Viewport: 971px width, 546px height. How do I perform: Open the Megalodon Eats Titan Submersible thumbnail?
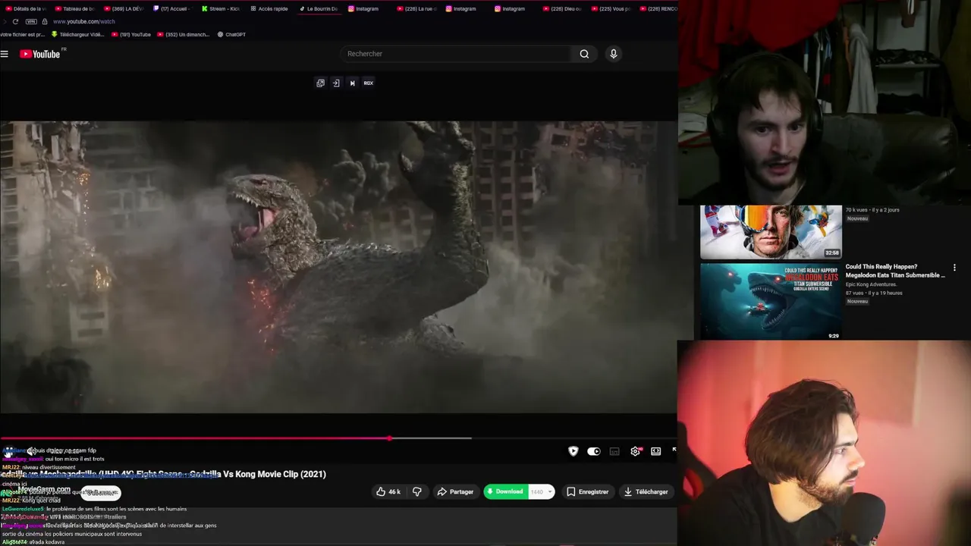tap(771, 301)
